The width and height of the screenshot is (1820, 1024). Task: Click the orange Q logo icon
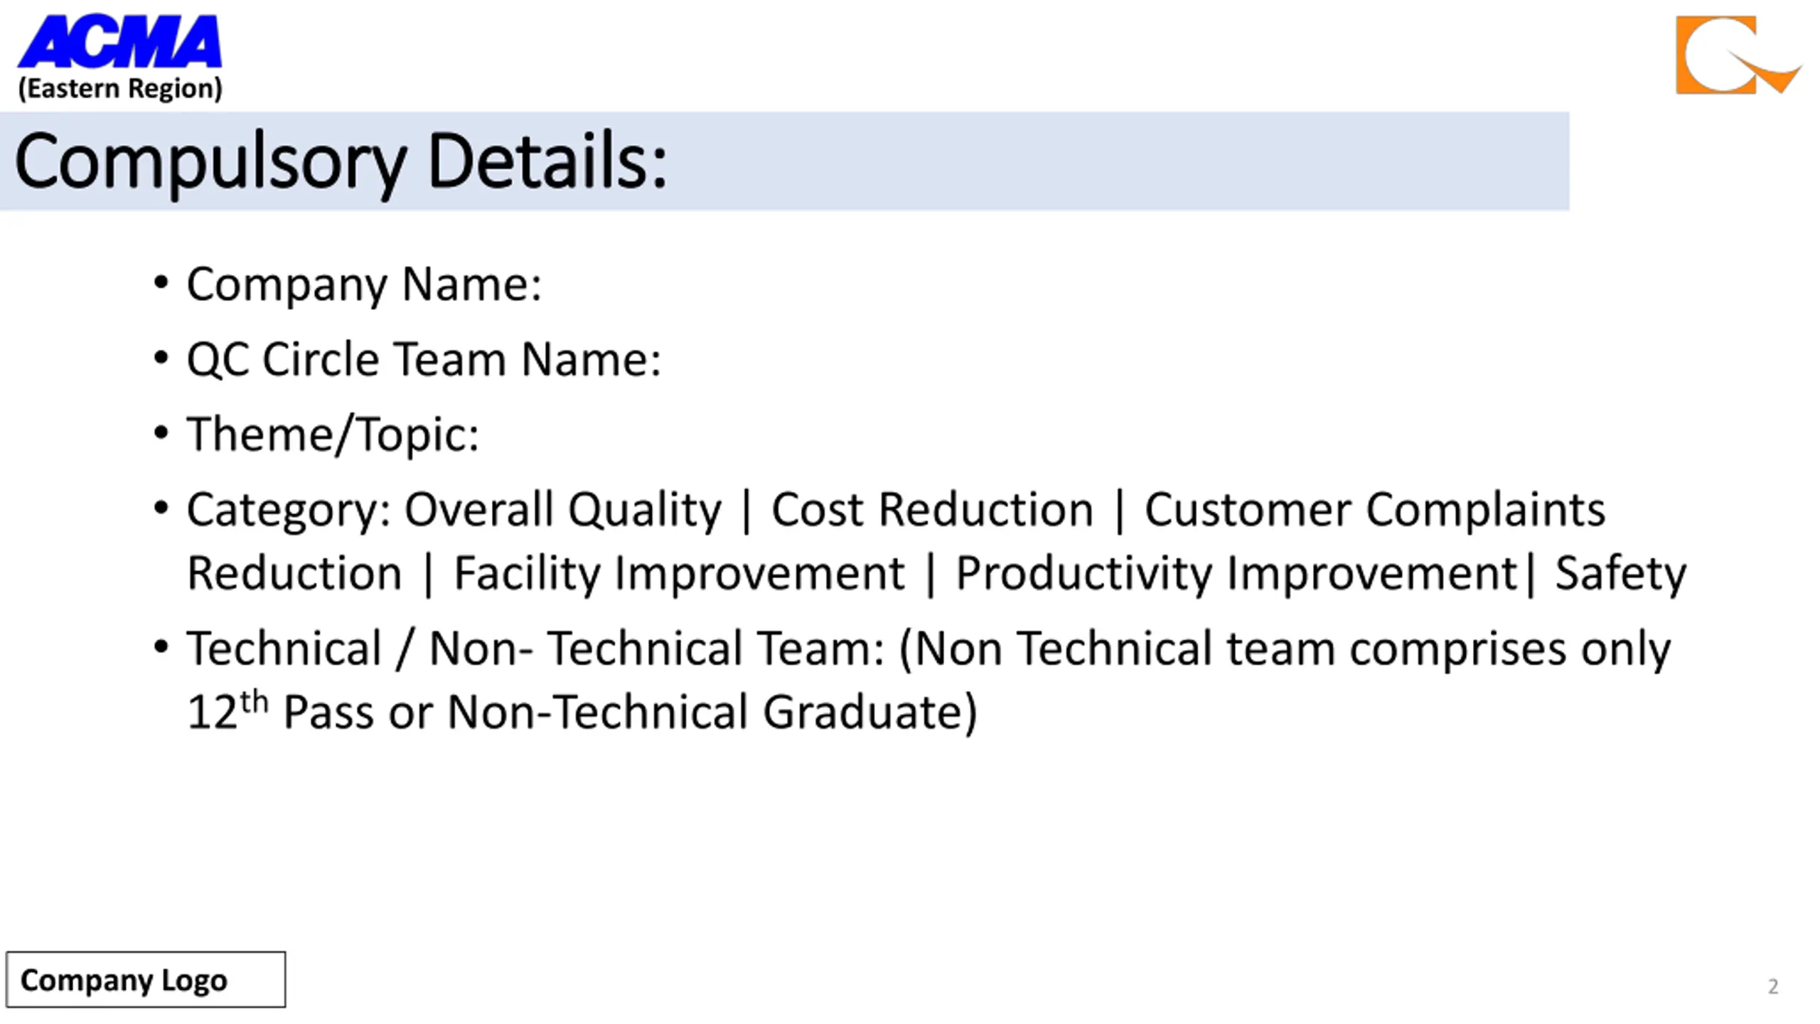pyautogui.click(x=1738, y=55)
